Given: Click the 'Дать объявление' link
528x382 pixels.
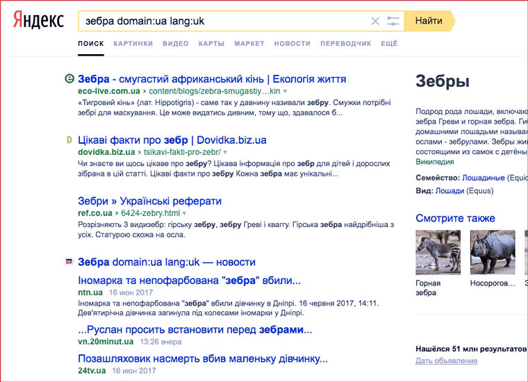Looking at the screenshot, I should (x=447, y=360).
